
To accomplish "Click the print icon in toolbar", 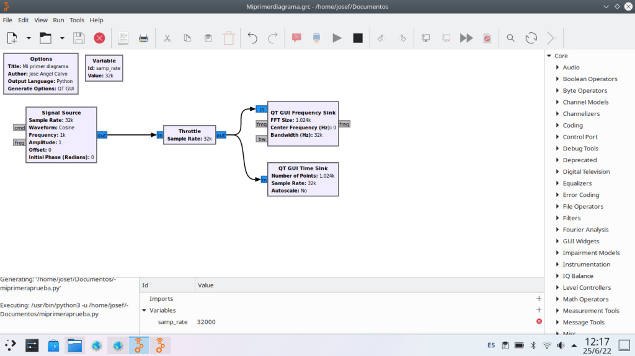I will pyautogui.click(x=143, y=38).
